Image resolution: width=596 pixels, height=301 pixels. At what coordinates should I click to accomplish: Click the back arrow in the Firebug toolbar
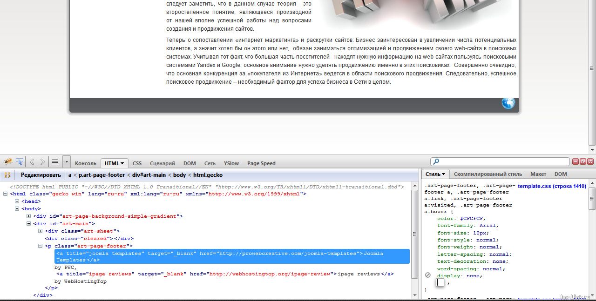tap(32, 162)
